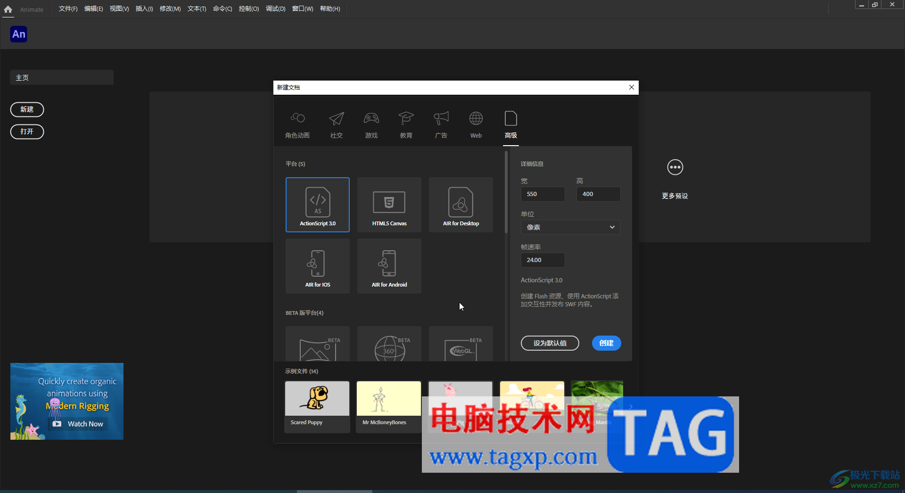Open the 编辑(E) menu

coord(94,9)
